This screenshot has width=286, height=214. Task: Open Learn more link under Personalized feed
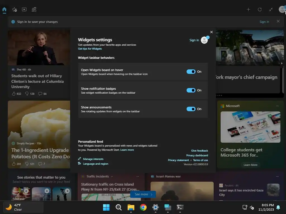[x=127, y=150]
